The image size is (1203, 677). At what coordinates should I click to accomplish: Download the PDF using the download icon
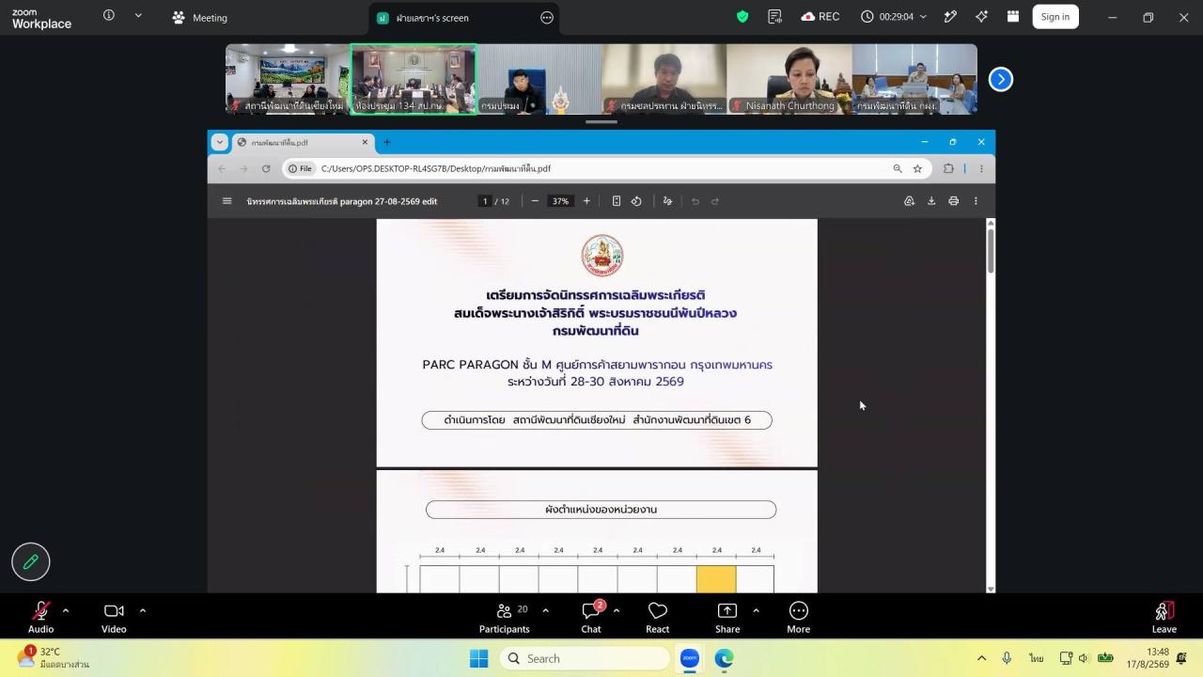(x=931, y=201)
